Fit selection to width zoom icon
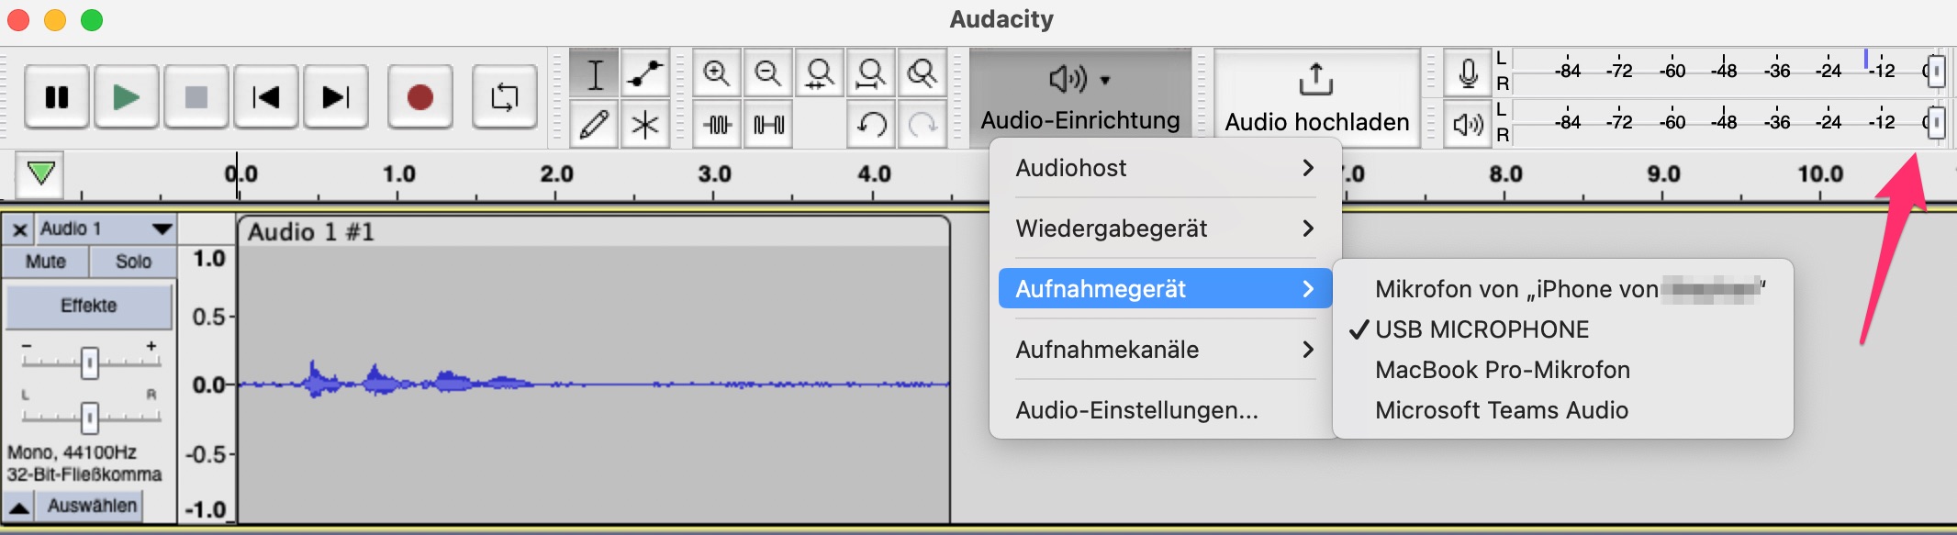This screenshot has width=1957, height=535. pyautogui.click(x=820, y=73)
